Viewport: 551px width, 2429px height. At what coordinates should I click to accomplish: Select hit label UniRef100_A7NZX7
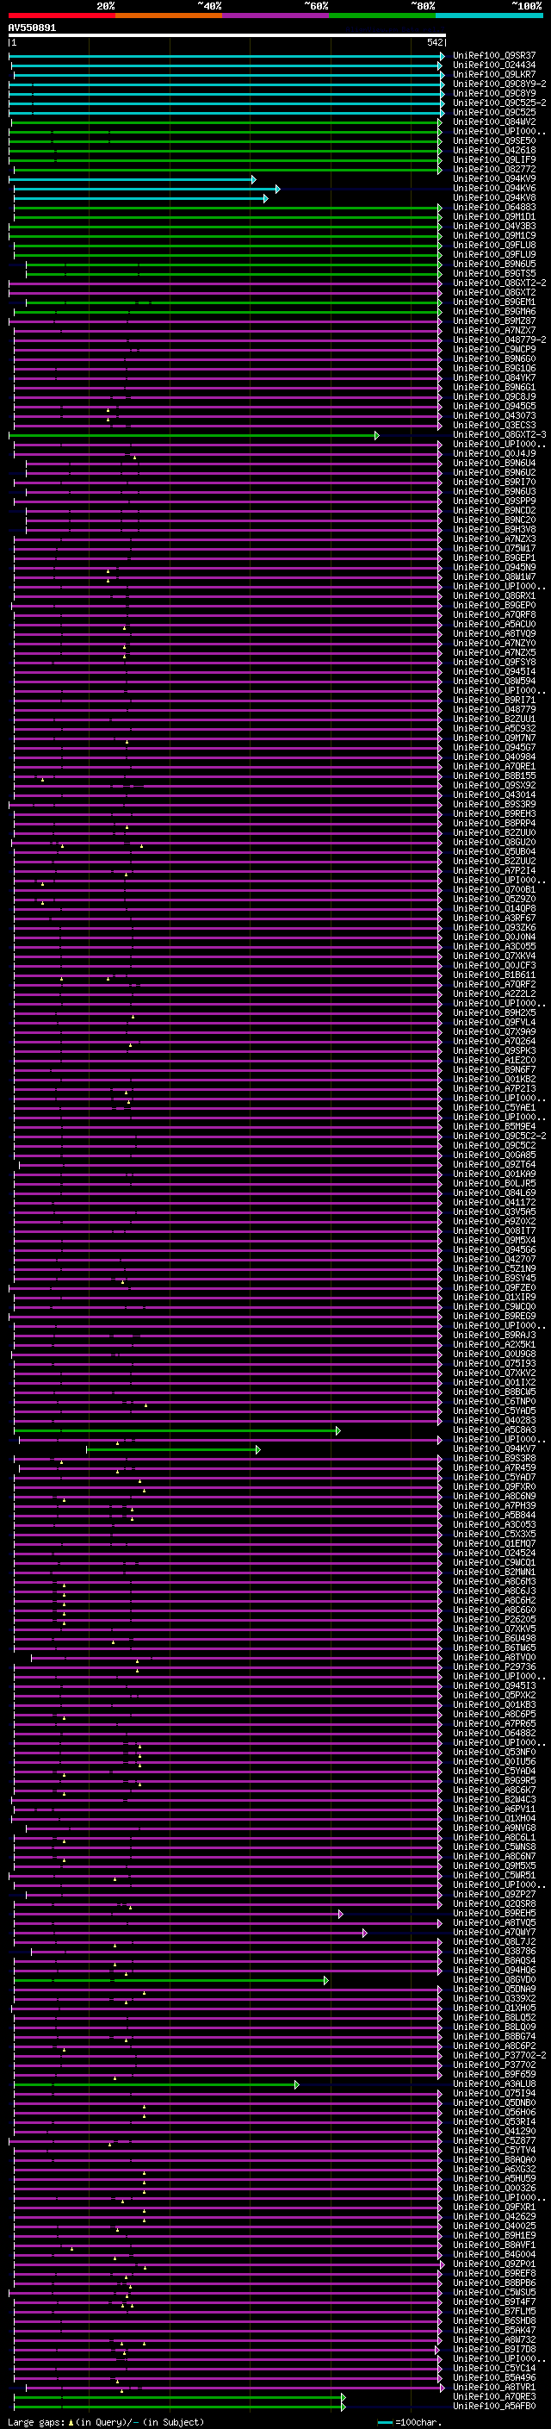[494, 331]
